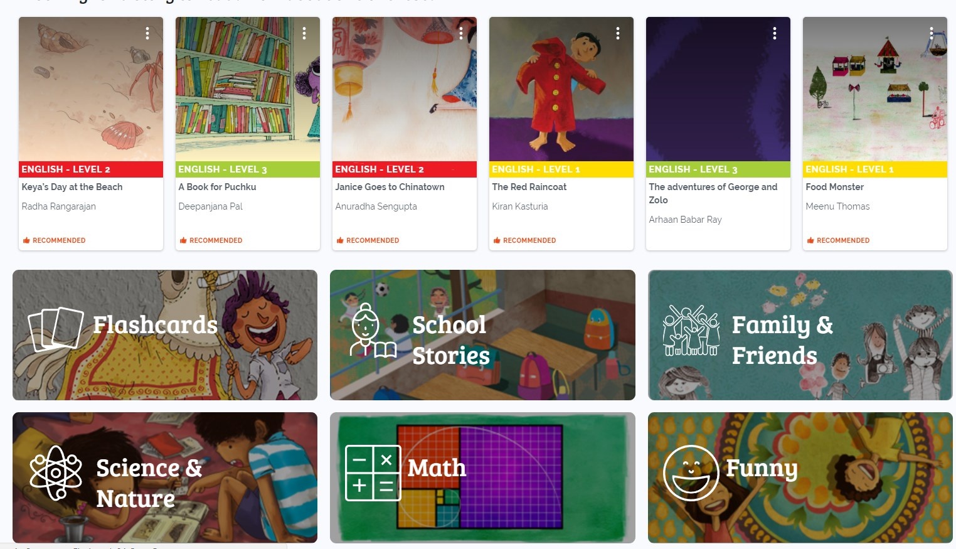This screenshot has height=549, width=956.
Task: Open options menu for Keya's Day at the Beach
Action: (147, 33)
